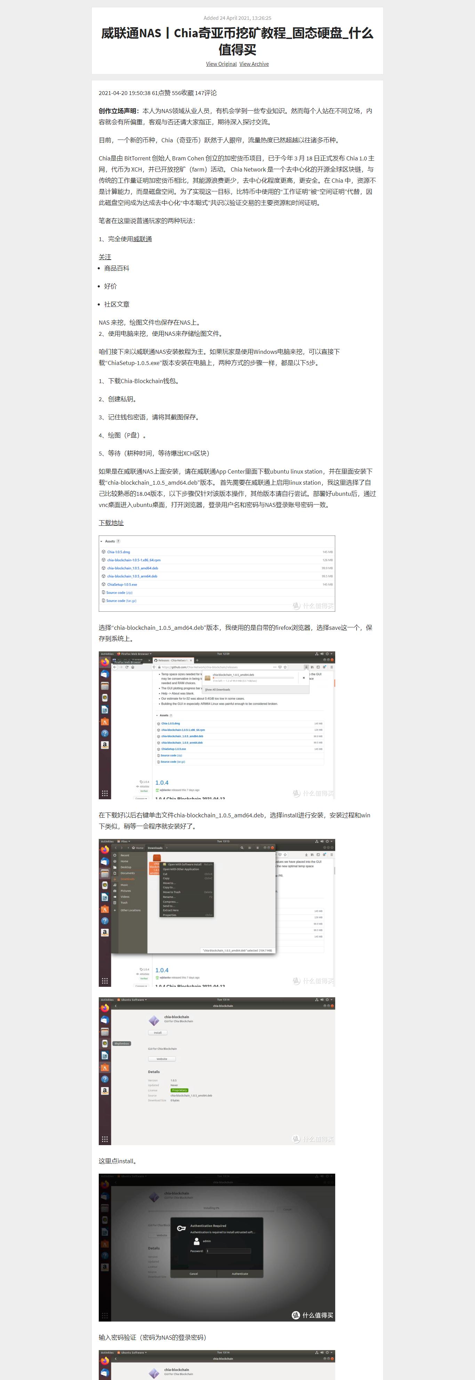Click Cancel at the bottom of the Authentication dialog

tap(193, 1274)
